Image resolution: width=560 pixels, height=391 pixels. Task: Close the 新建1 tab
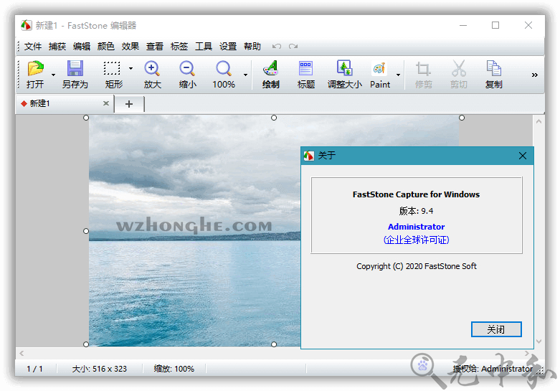coord(106,103)
